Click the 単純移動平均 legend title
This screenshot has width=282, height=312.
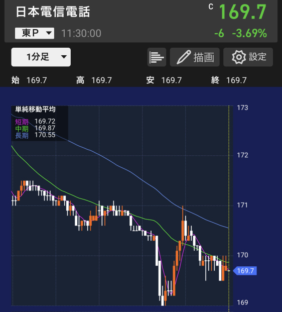(x=35, y=109)
